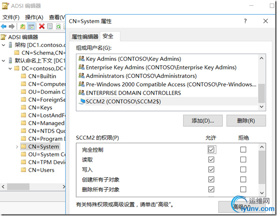Screen dimensions: 277x216
Task: Click the Back arrow in the toolbar
Action: click(4, 26)
